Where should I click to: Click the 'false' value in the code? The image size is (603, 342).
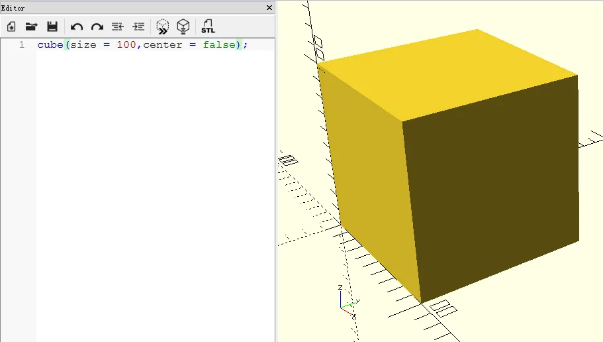tap(219, 44)
